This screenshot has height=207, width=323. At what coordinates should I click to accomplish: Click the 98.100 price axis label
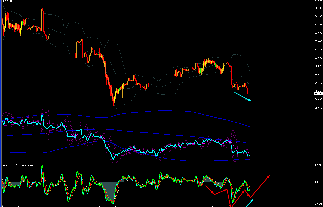point(318,16)
